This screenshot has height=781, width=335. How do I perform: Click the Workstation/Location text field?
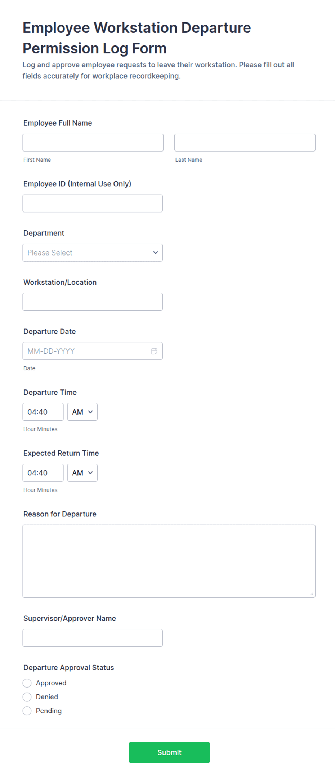[93, 302]
